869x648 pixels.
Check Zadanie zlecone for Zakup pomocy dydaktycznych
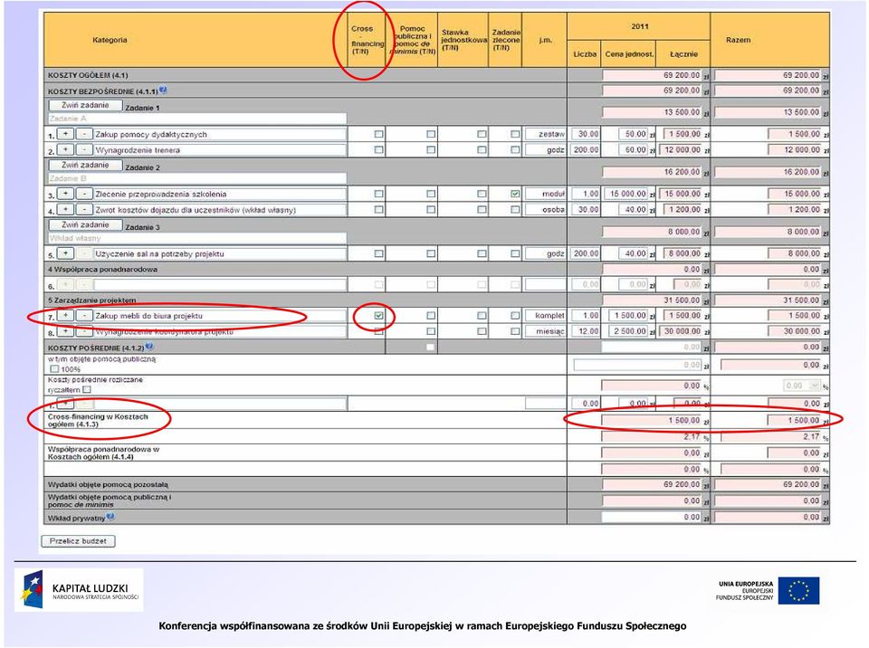[x=515, y=134]
